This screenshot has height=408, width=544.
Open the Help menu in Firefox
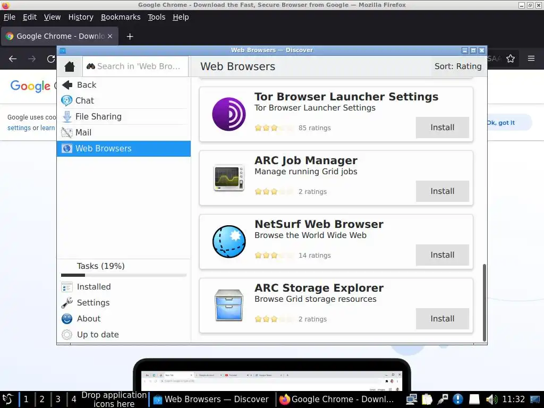coord(181,17)
